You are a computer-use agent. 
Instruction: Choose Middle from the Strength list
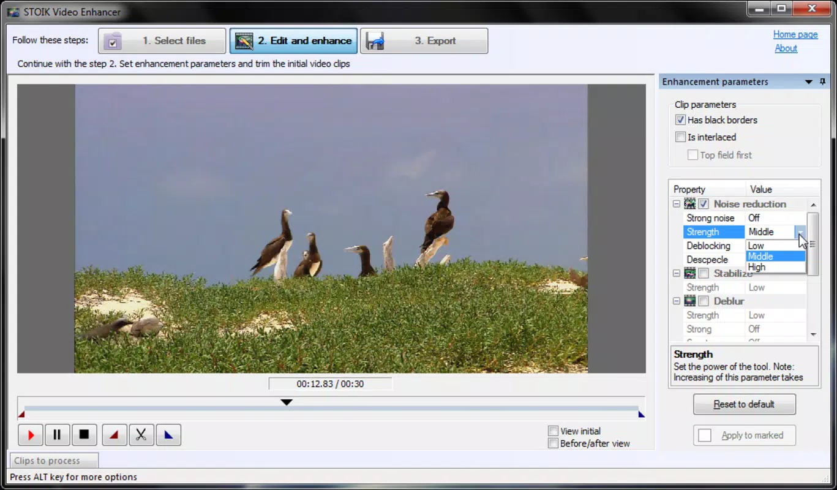coord(775,256)
